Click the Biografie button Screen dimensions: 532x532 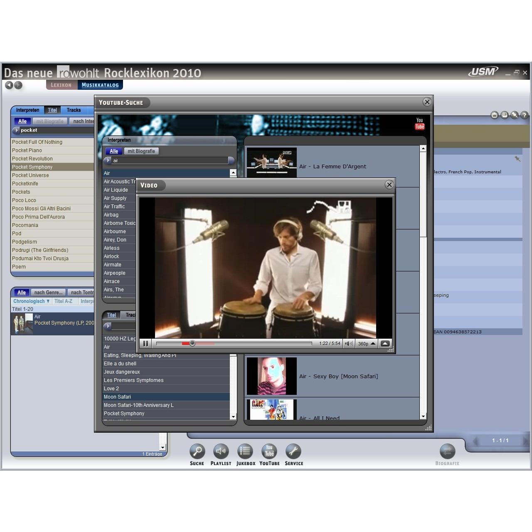click(x=447, y=451)
